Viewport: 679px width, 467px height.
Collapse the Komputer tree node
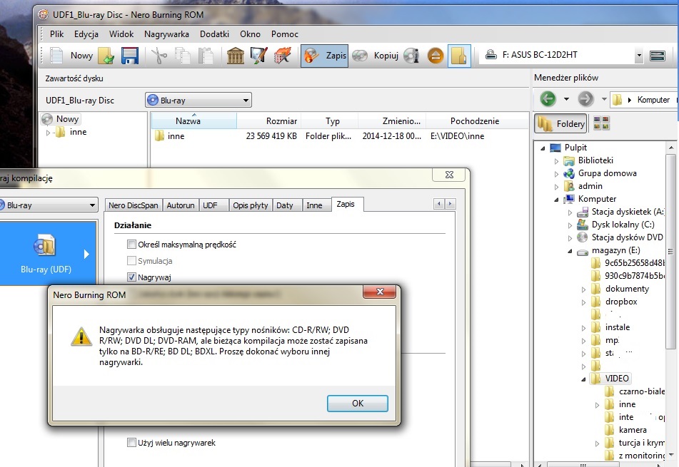[556, 200]
